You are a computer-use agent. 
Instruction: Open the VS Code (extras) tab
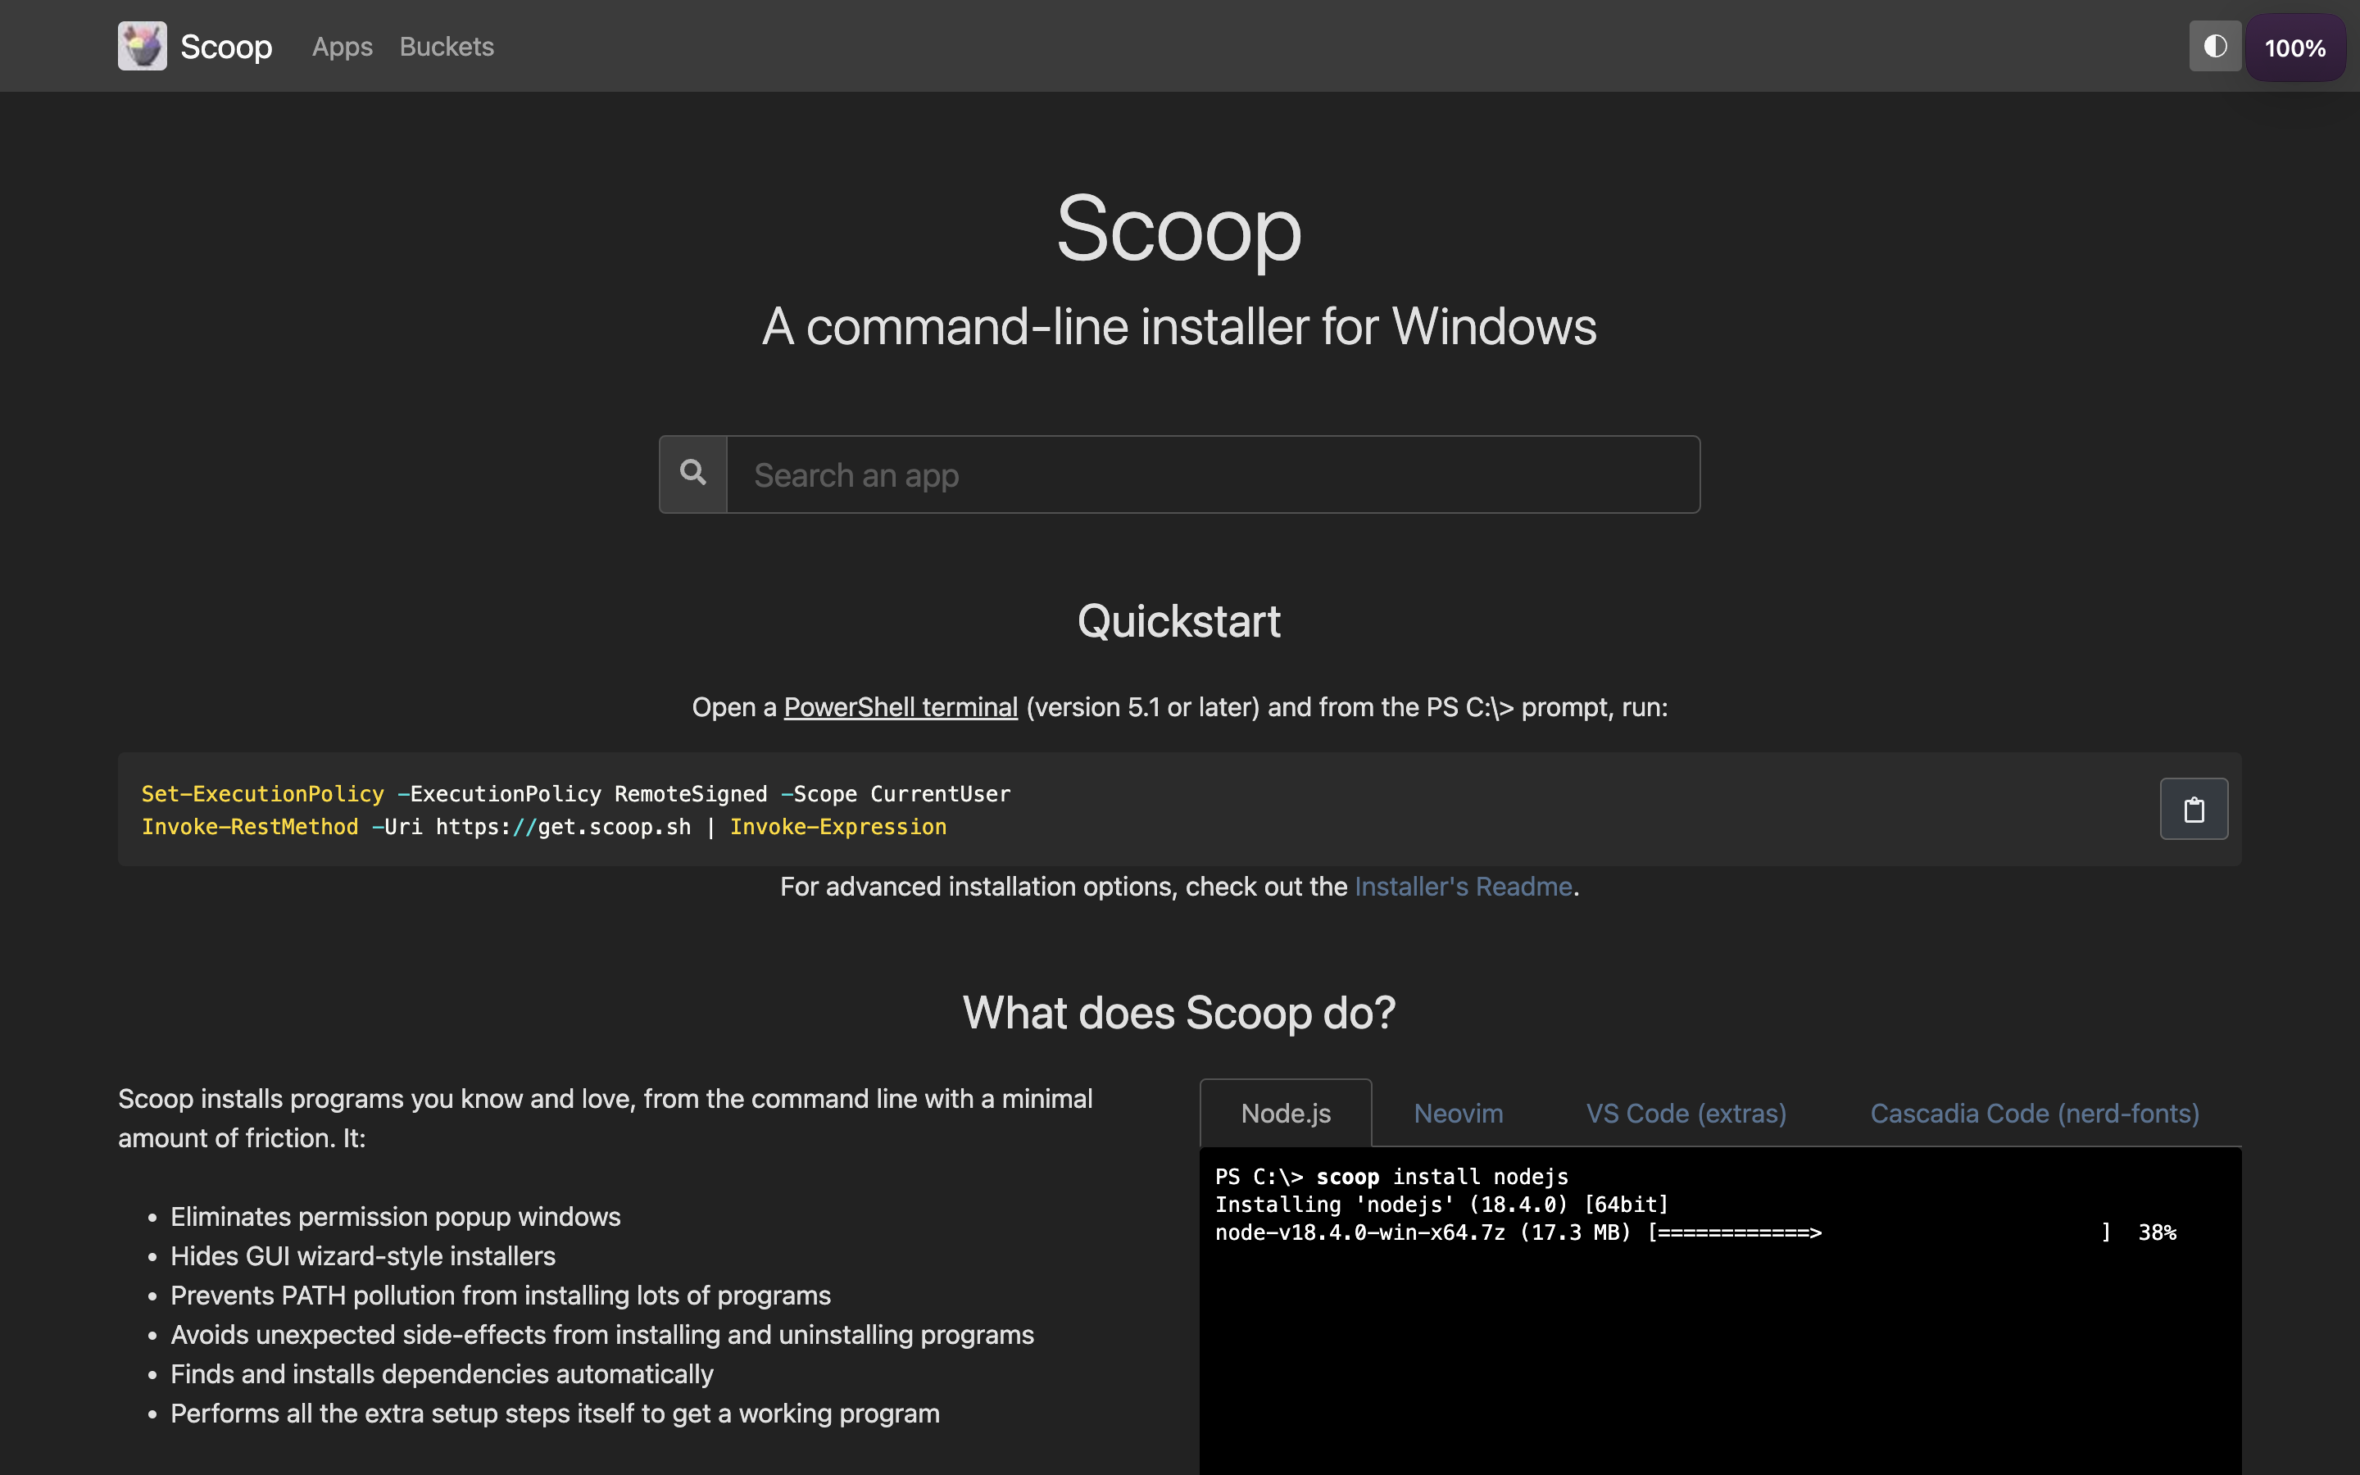(1685, 1112)
